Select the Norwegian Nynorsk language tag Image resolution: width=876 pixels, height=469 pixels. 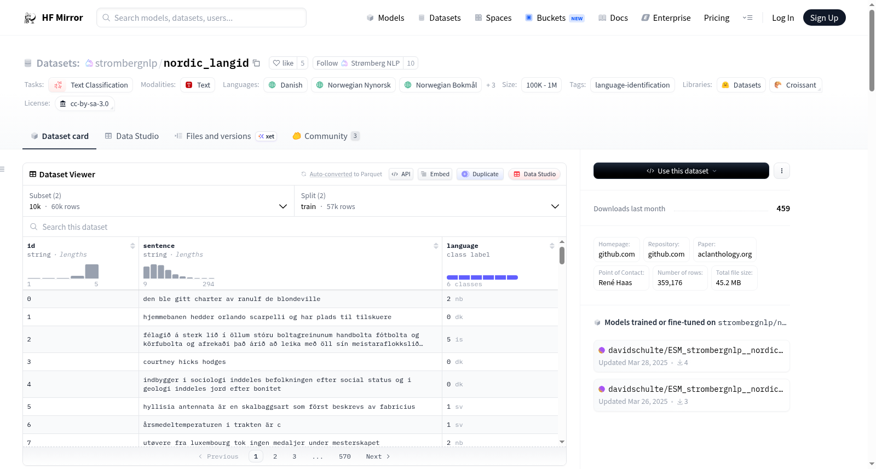coord(353,85)
